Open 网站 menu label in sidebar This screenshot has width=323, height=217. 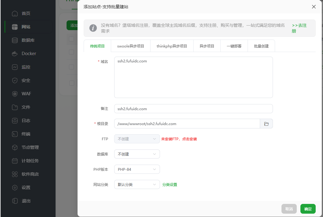[x=26, y=27]
